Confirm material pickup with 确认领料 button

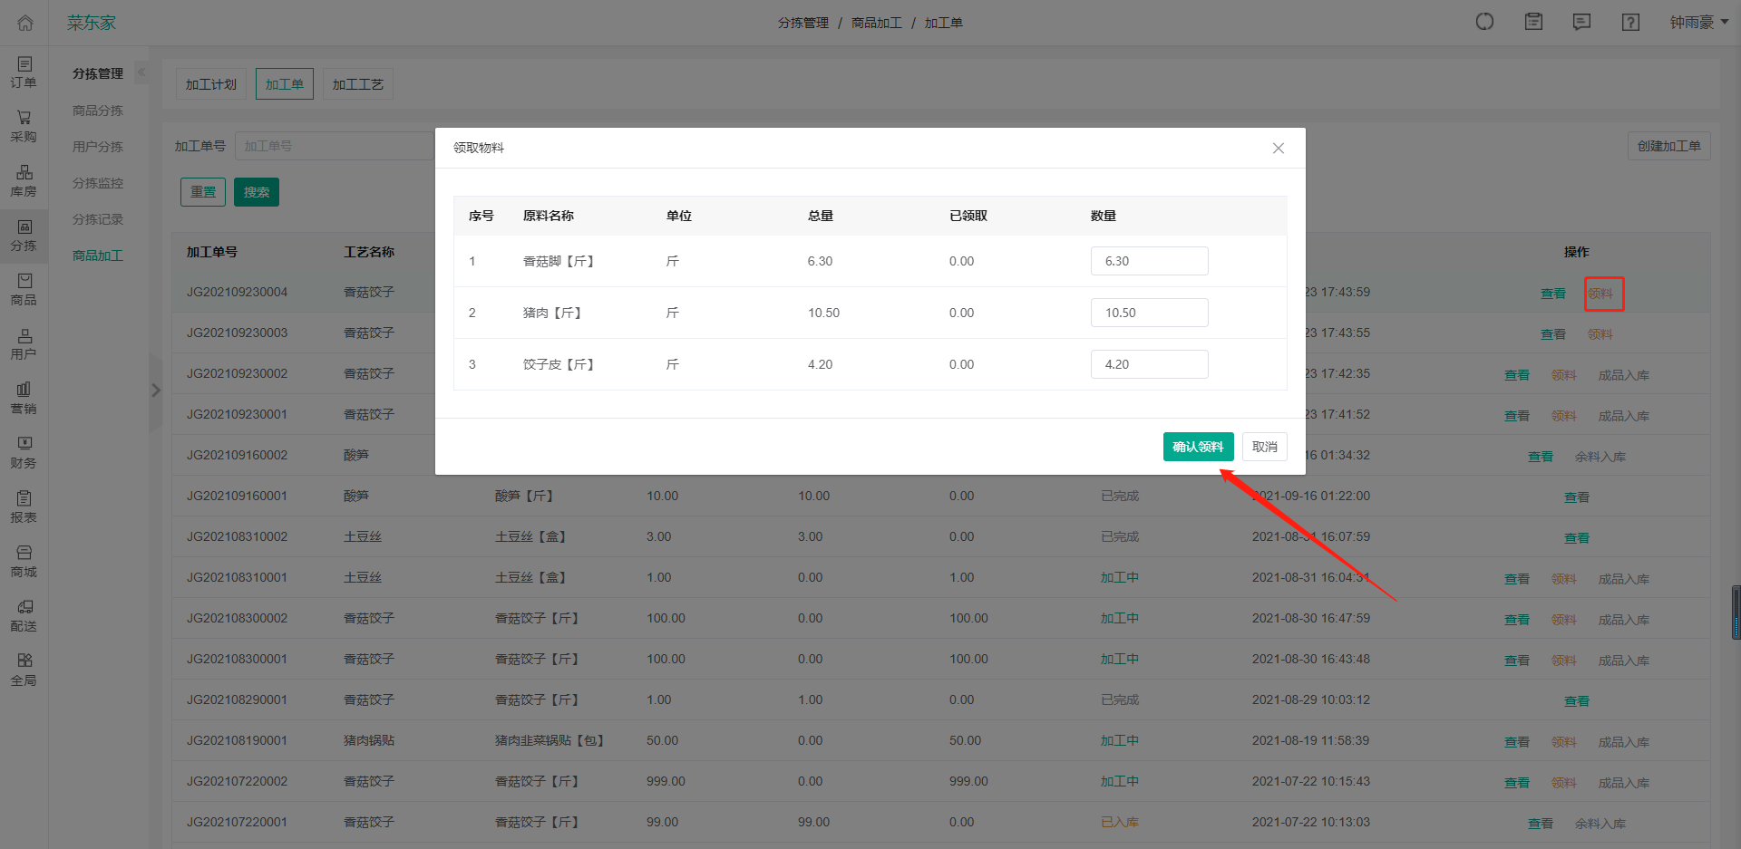pos(1198,447)
